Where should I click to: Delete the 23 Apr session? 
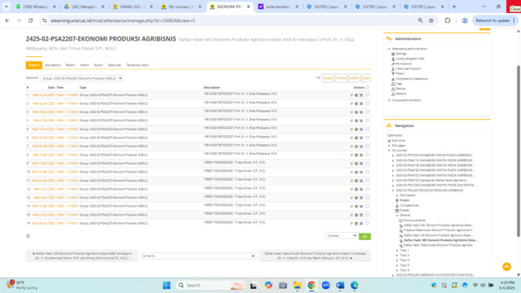[361, 215]
